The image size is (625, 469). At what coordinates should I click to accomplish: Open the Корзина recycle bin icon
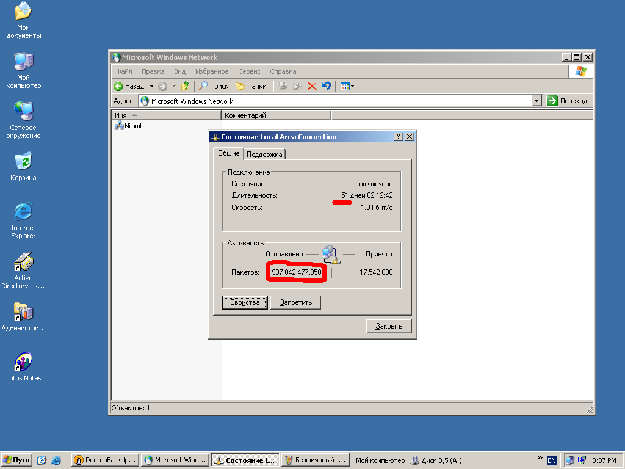click(x=23, y=165)
